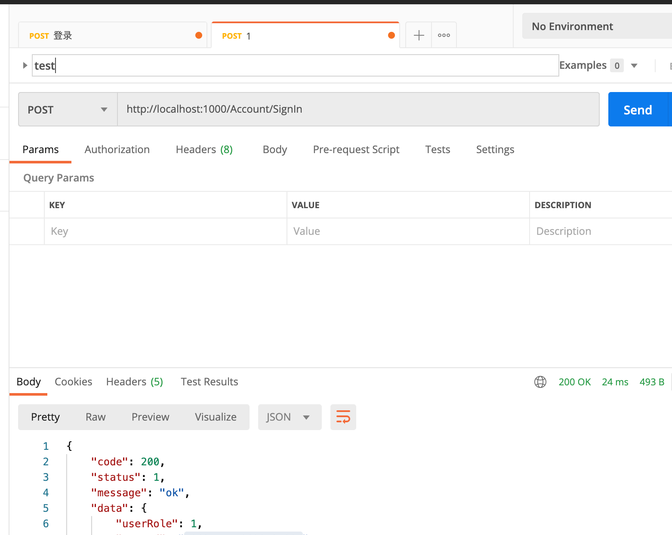This screenshot has width=672, height=535.
Task: Open the Pre-request Script tab
Action: [x=356, y=150]
